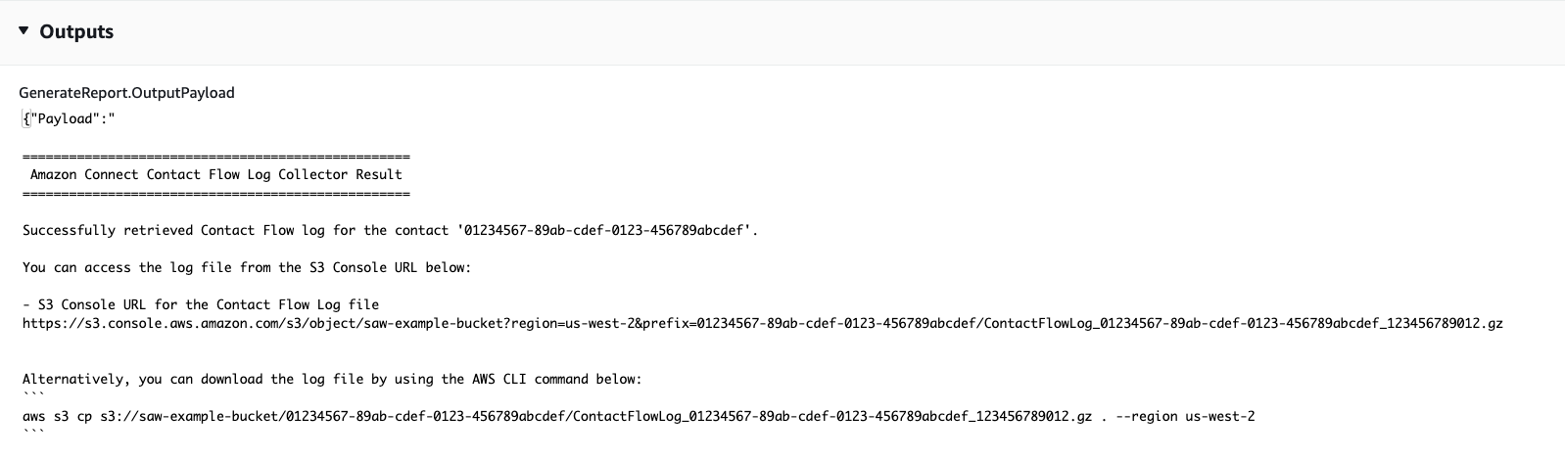This screenshot has width=1565, height=460.
Task: Click the 'You can access the log file' line
Action: (247, 268)
